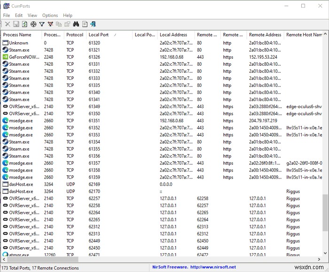Open the www.nirsoft.net link in status bar
Image resolution: width=329 pixels, height=272 pixels.
tap(213, 268)
